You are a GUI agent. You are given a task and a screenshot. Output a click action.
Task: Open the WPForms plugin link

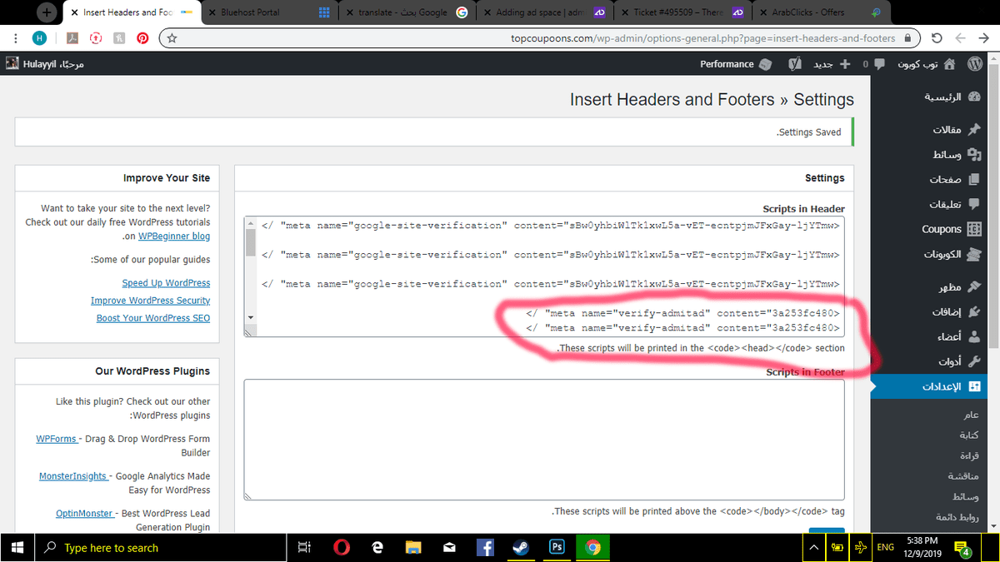click(57, 439)
